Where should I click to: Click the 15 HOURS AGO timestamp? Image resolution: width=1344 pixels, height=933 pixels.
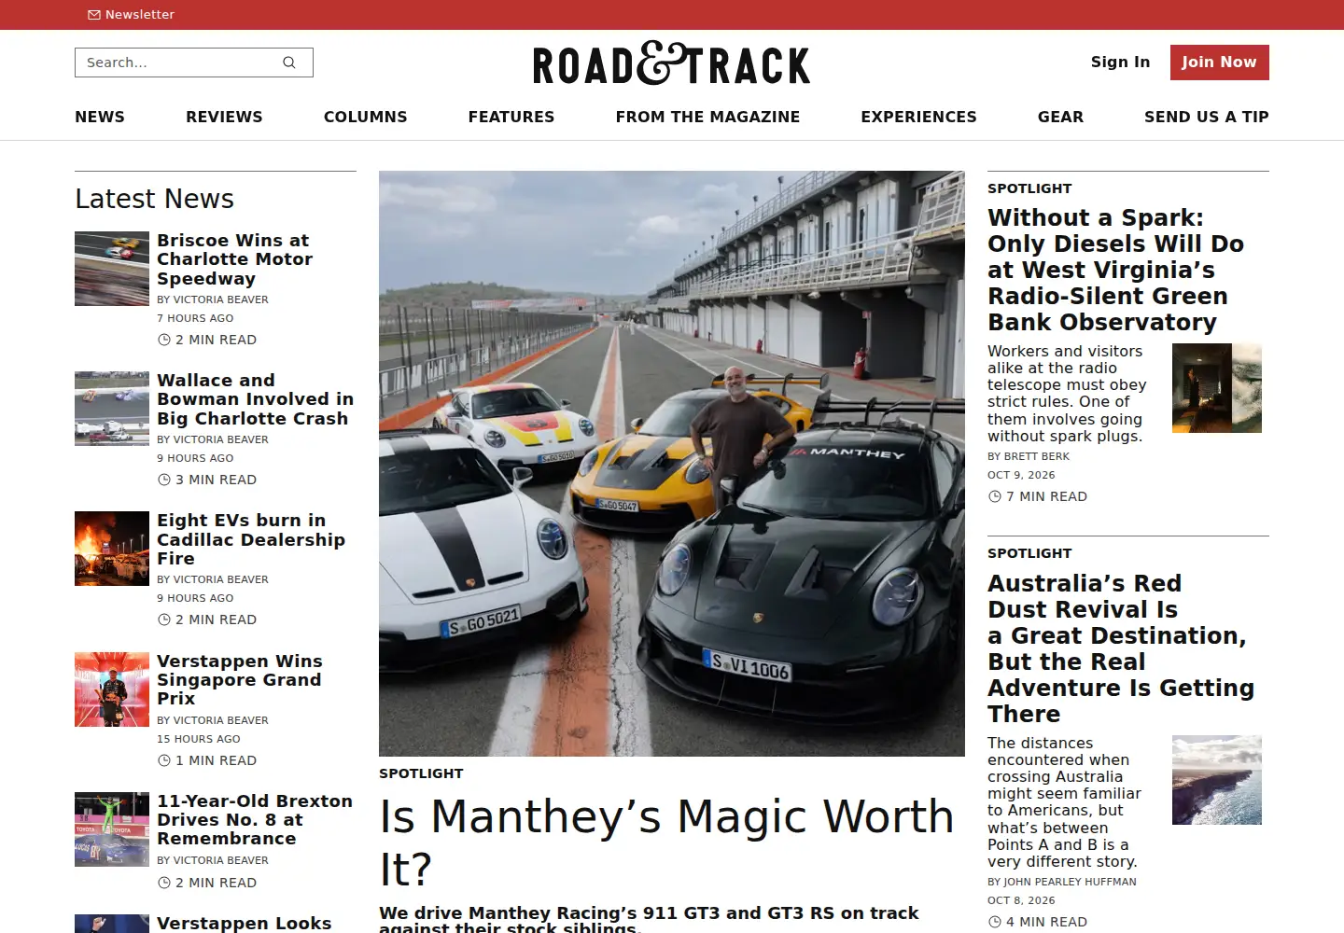(199, 739)
